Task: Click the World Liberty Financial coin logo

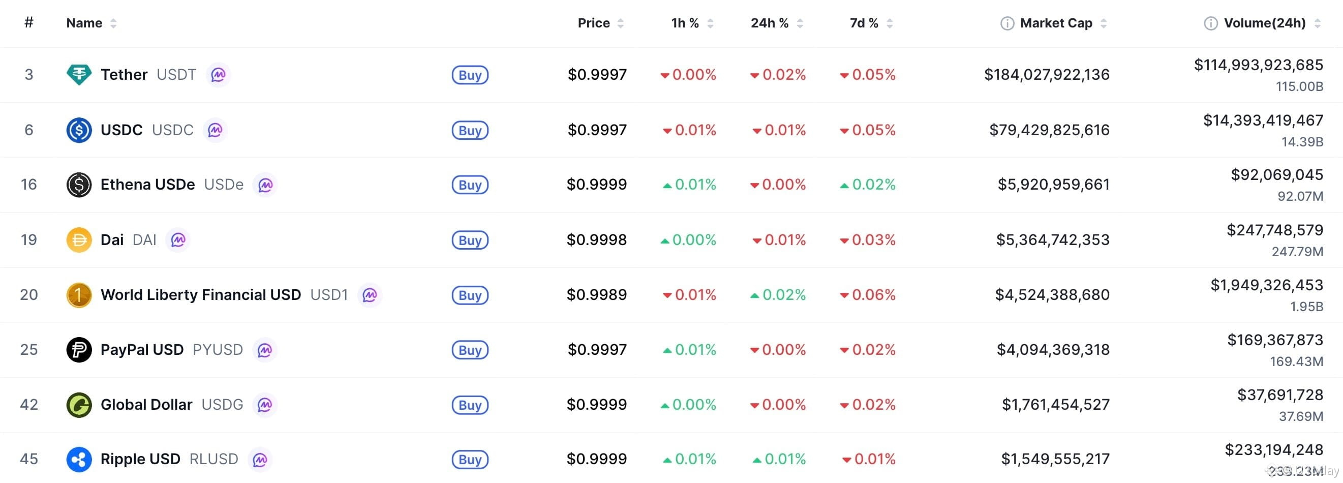Action: click(79, 295)
